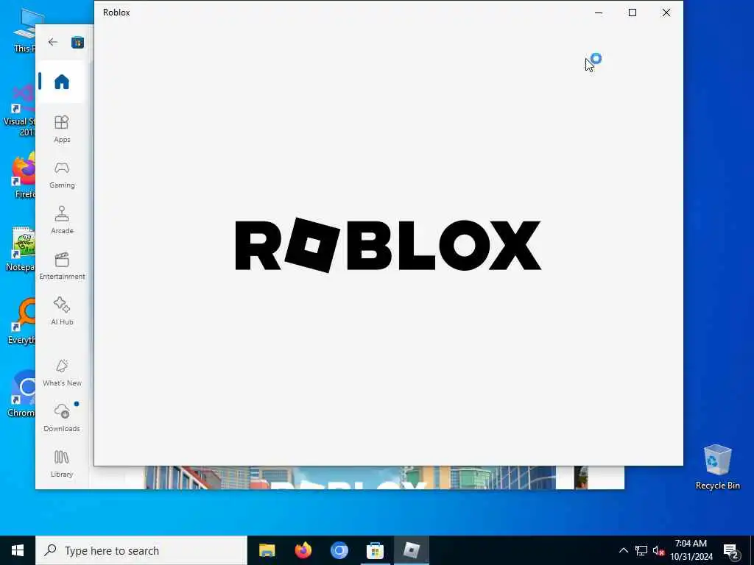Open the notification center
The height and width of the screenshot is (565, 754).
(x=731, y=551)
